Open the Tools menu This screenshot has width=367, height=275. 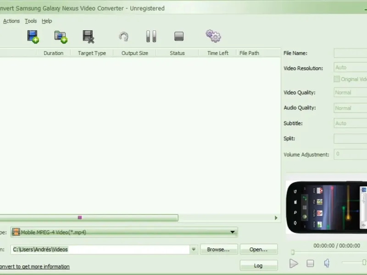(31, 21)
